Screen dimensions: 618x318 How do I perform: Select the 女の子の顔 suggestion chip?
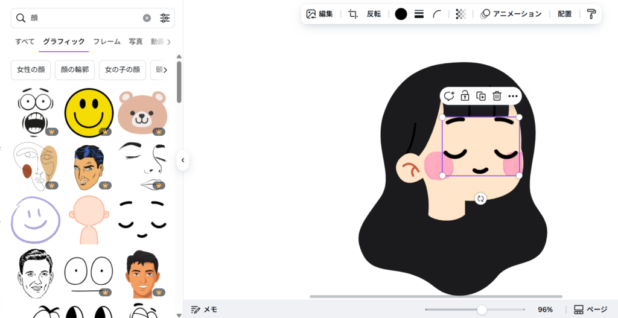[122, 70]
